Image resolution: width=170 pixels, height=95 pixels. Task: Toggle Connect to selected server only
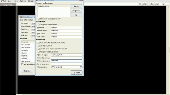click(x=39, y=19)
